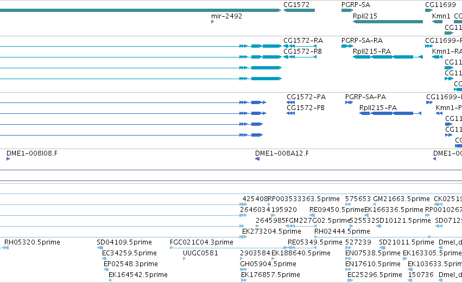Click EK273204.5prime EST label
462x283 pixels.
[x=271, y=231]
